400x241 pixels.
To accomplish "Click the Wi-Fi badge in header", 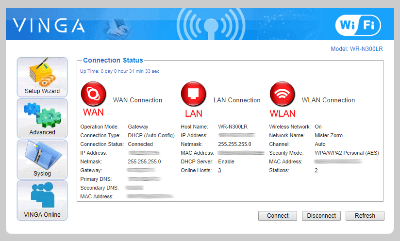I will [x=358, y=25].
